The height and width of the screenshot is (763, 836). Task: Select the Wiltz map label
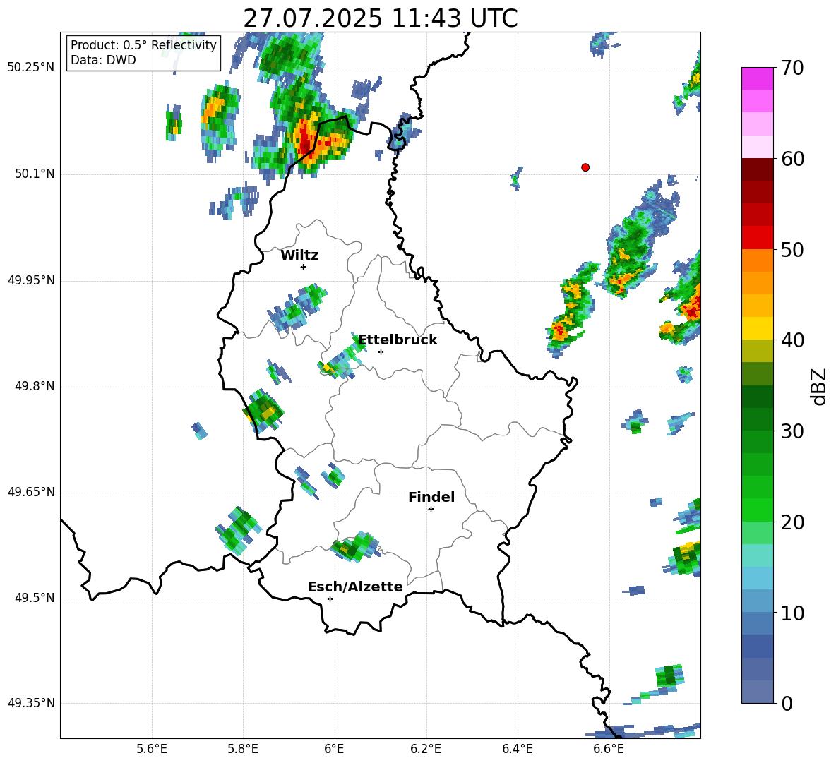point(299,256)
